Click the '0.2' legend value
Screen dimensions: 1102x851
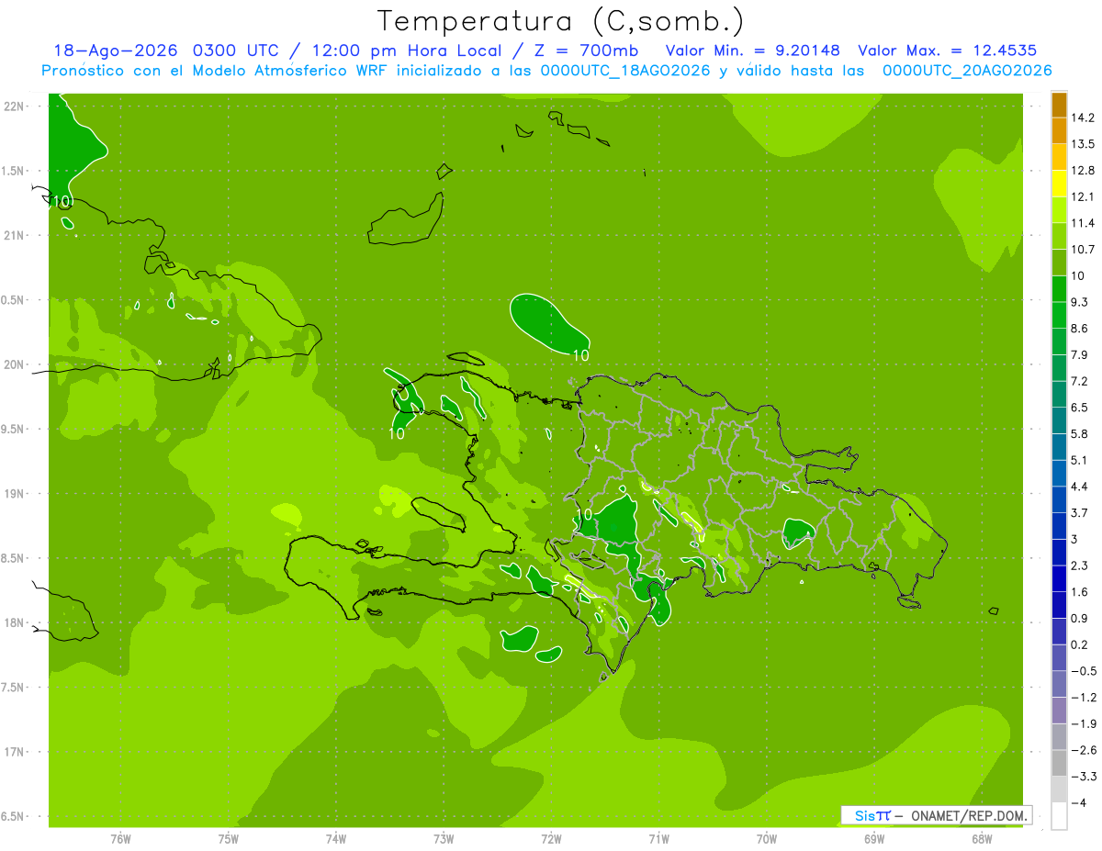1081,644
